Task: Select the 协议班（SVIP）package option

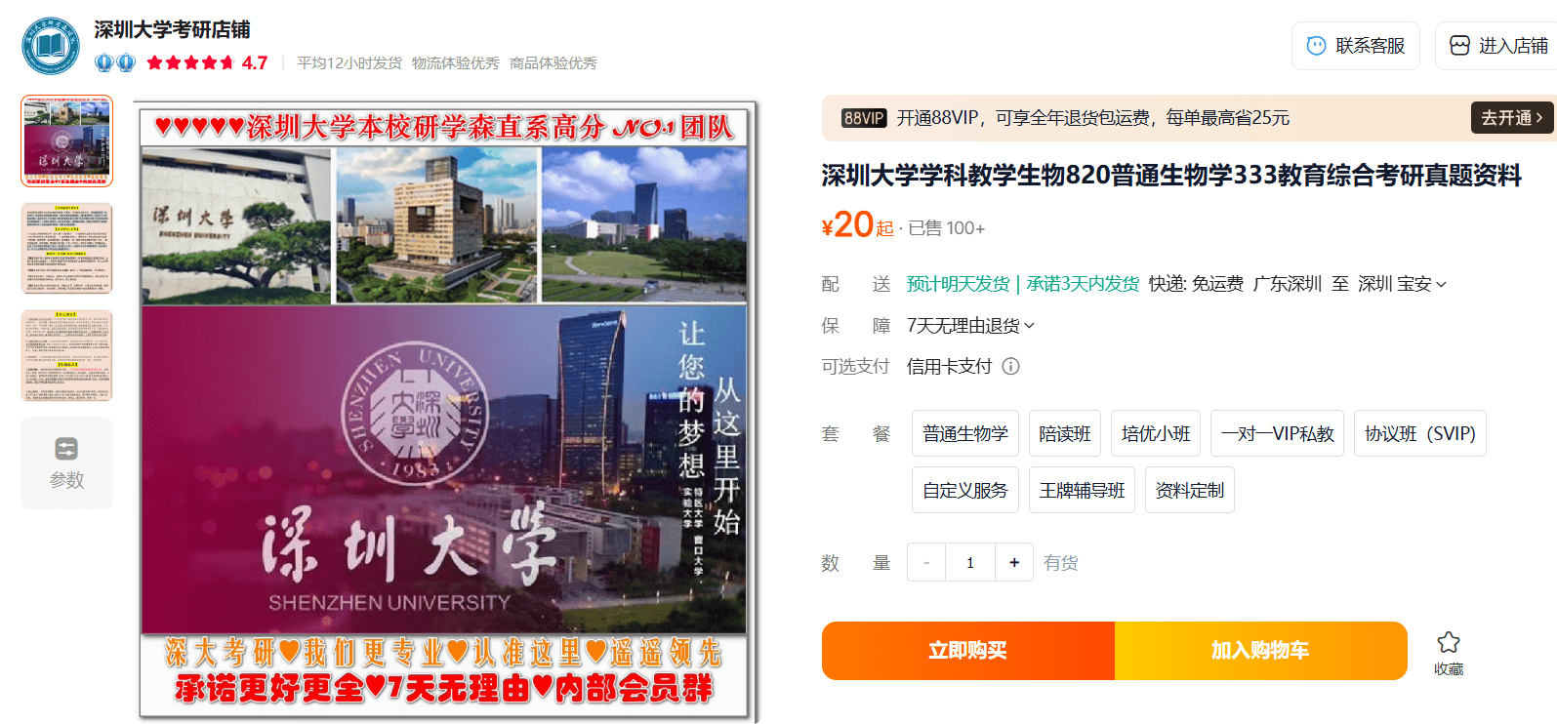Action: 1420,433
